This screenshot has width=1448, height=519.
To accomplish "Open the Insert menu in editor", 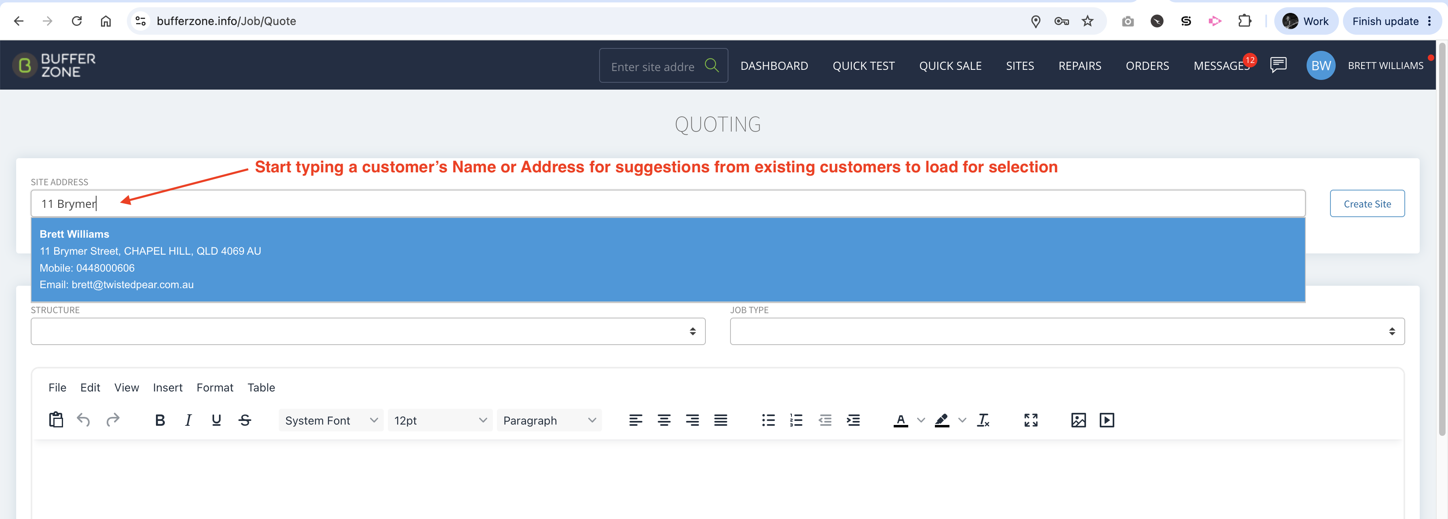I will pos(168,387).
